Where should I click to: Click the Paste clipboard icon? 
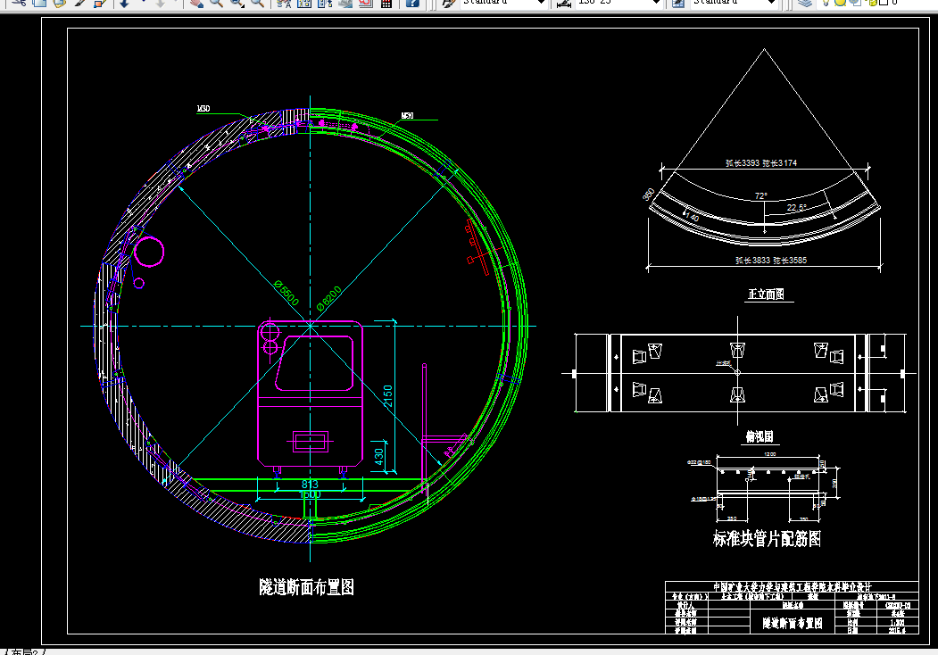(x=59, y=3)
